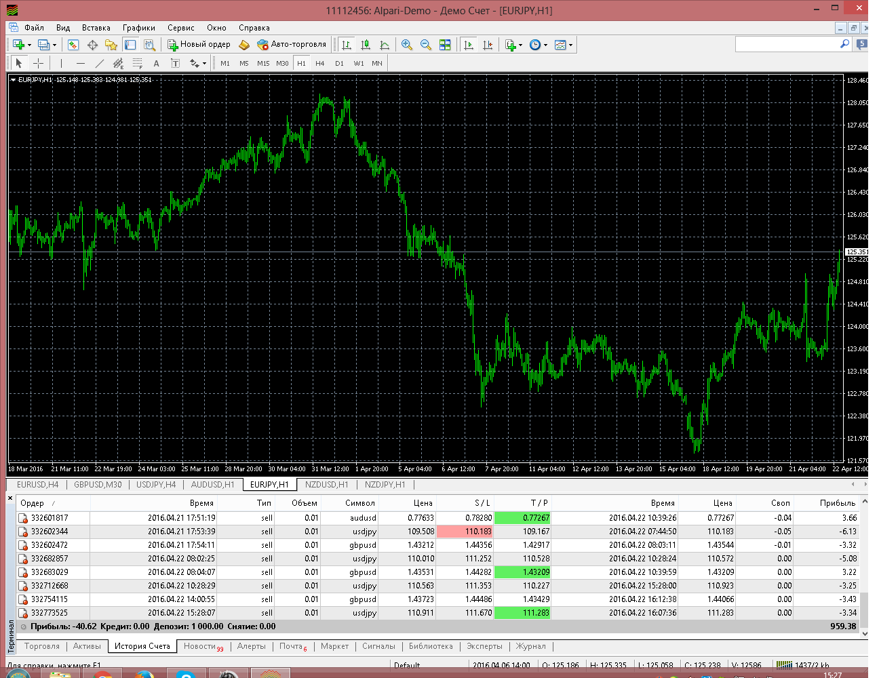
Task: Open the Market Watch toolbar icon
Action: coord(73,45)
